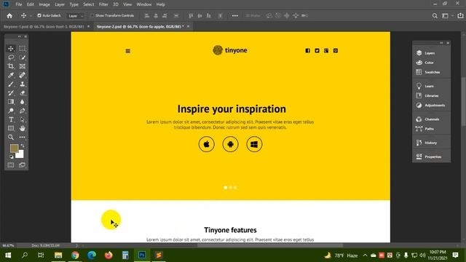Open the foreground color picker
The width and height of the screenshot is (466, 262).
pyautogui.click(x=14, y=148)
